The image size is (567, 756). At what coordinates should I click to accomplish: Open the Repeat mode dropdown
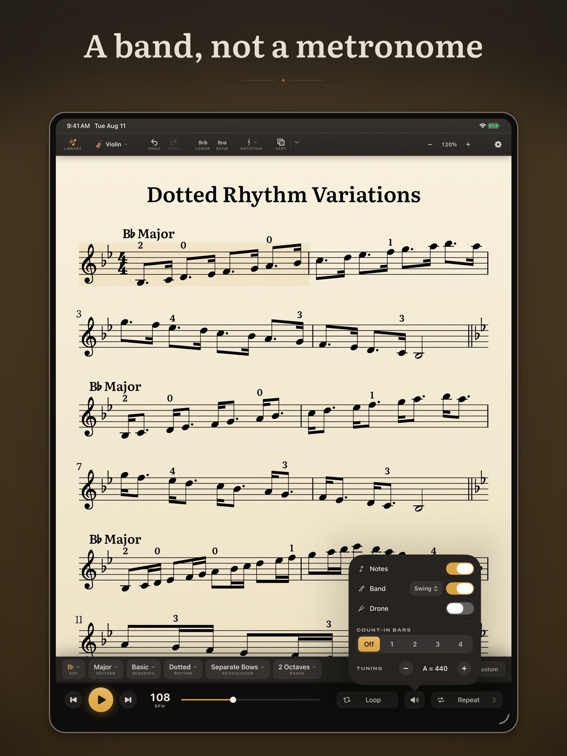[x=467, y=700]
